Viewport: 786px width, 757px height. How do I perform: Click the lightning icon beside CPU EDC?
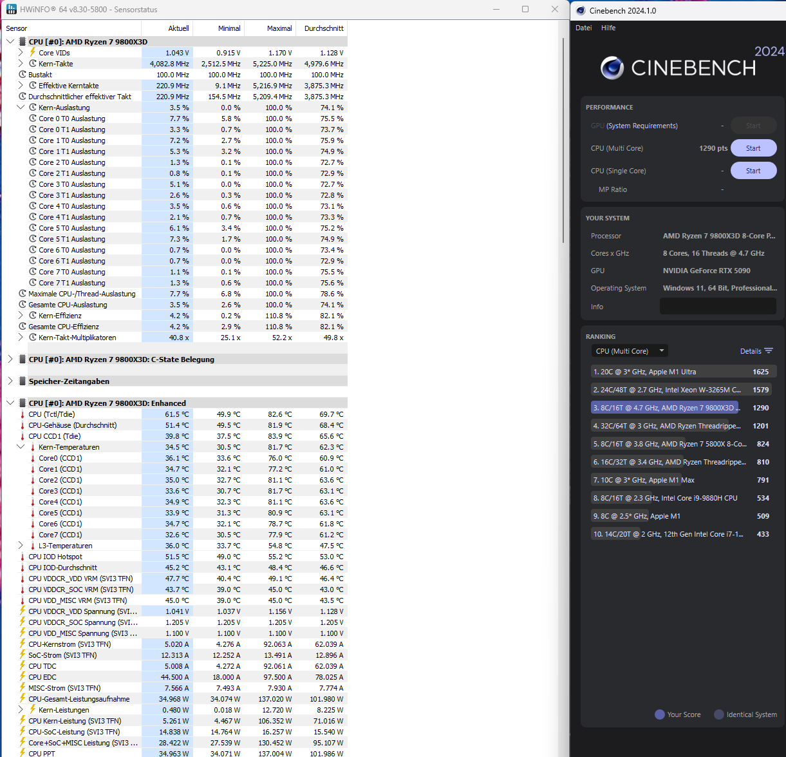tap(23, 676)
